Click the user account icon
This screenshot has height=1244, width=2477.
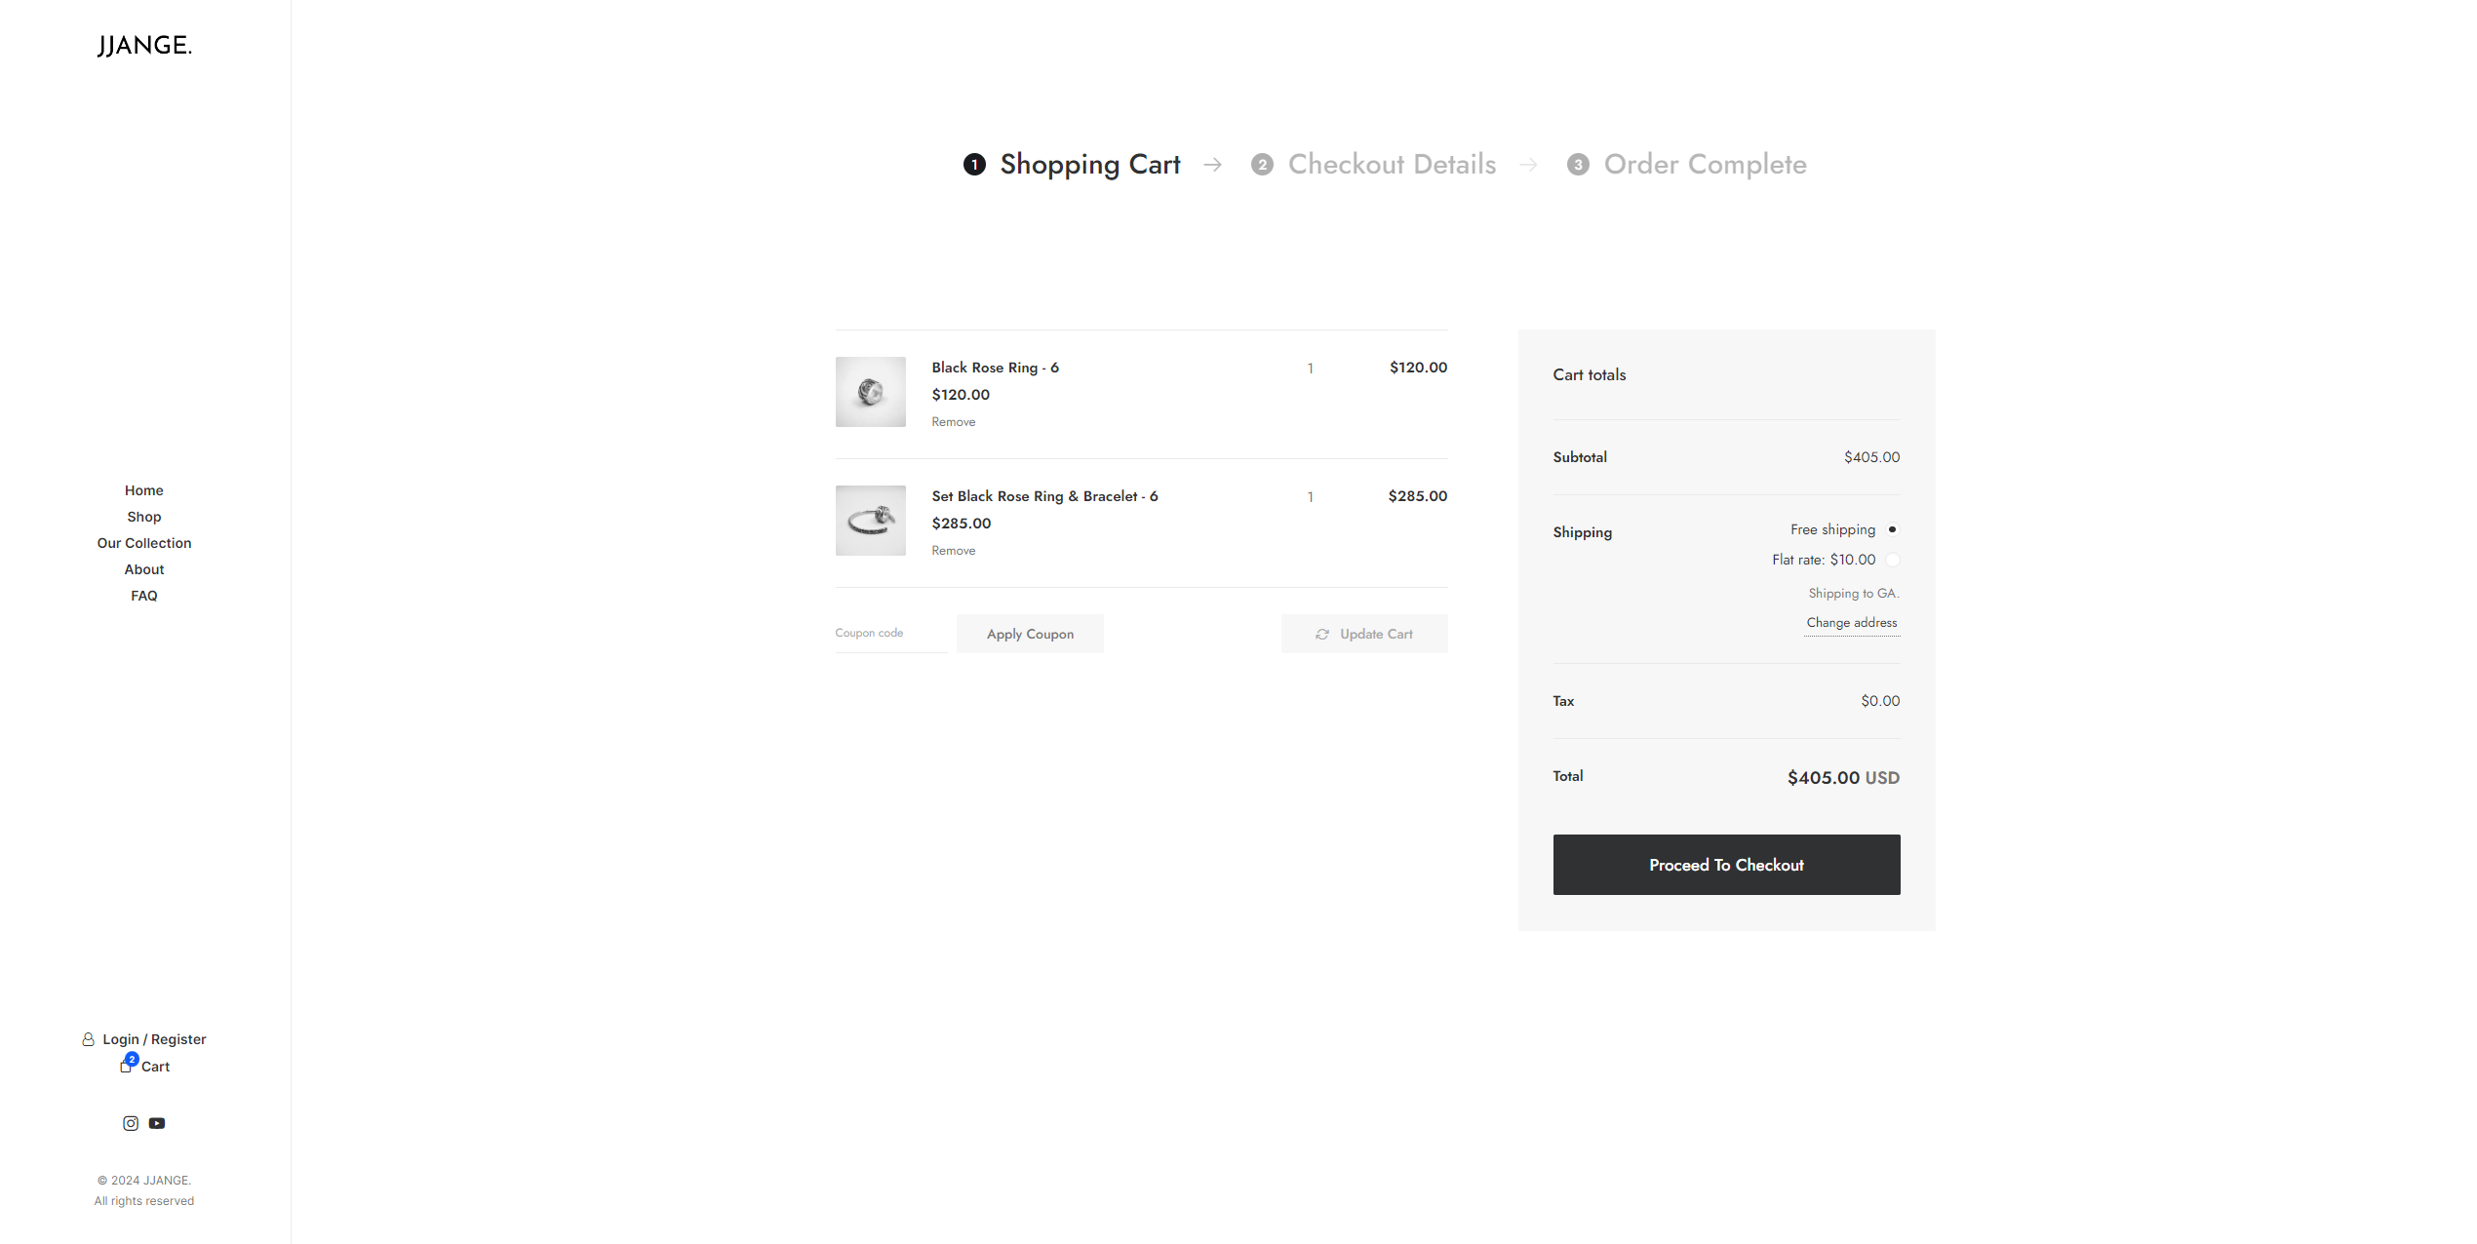tap(88, 1039)
